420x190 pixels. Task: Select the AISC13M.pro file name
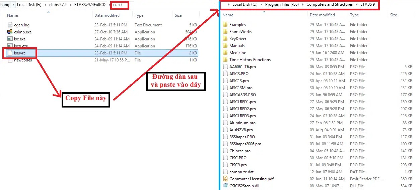(x=241, y=88)
